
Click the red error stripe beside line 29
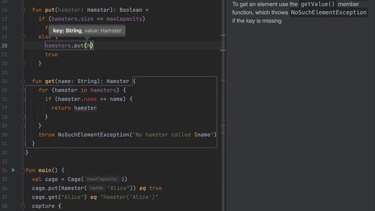223,125
